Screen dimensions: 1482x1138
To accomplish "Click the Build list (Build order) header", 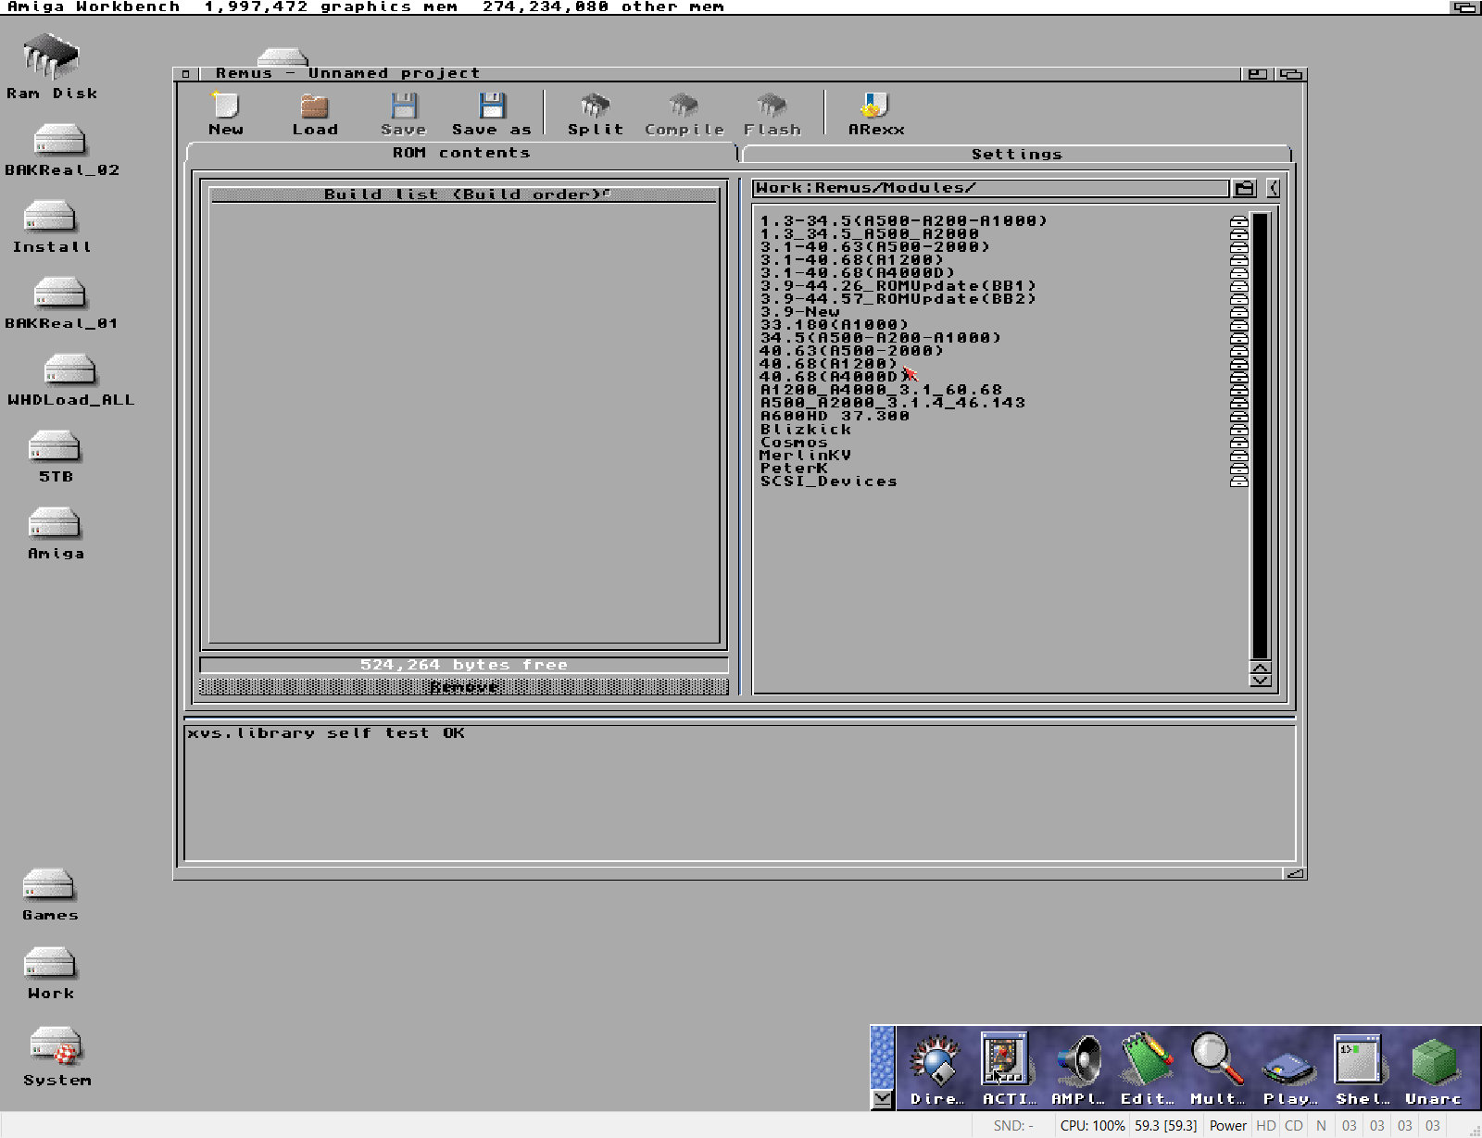I will click(464, 194).
